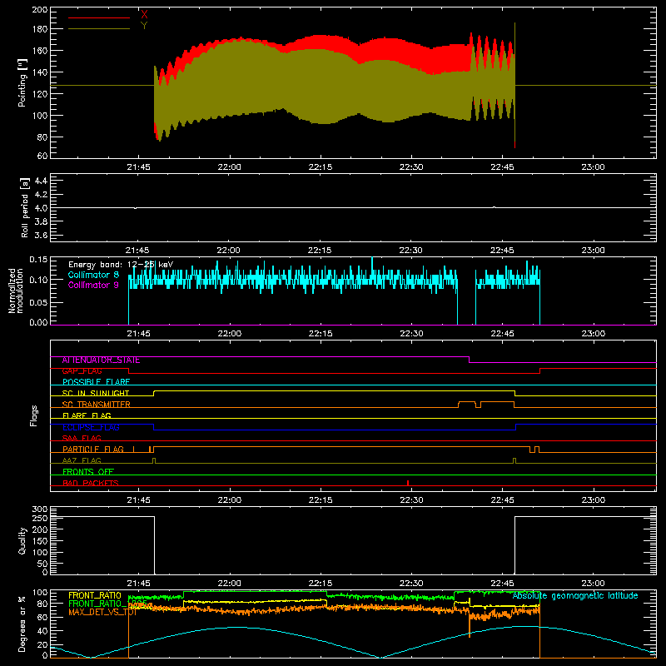
Task: Select the AAZ_FLAG label
Action: tap(82, 461)
